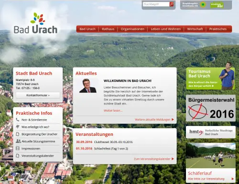This screenshot has width=239, height=184.
Task: Open the green Schwäbische Alb logo link
Action: pyautogui.click(x=217, y=5)
